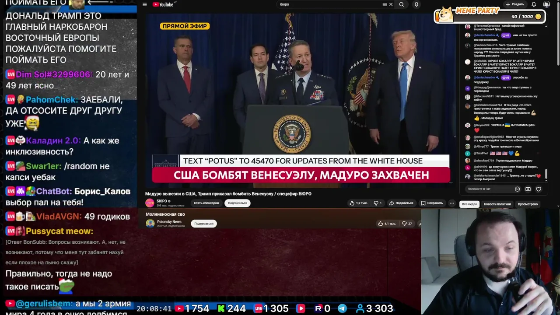Click the 'Молниеносная сво' video title
The width and height of the screenshot is (560, 315).
tap(165, 214)
